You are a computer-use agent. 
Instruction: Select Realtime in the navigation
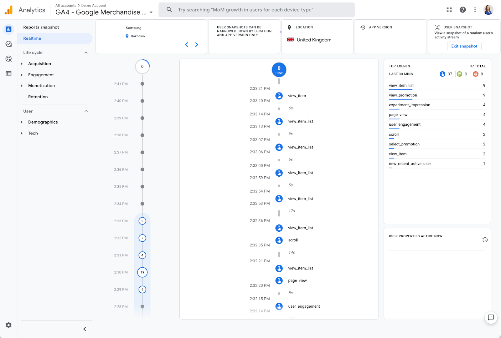(x=32, y=38)
